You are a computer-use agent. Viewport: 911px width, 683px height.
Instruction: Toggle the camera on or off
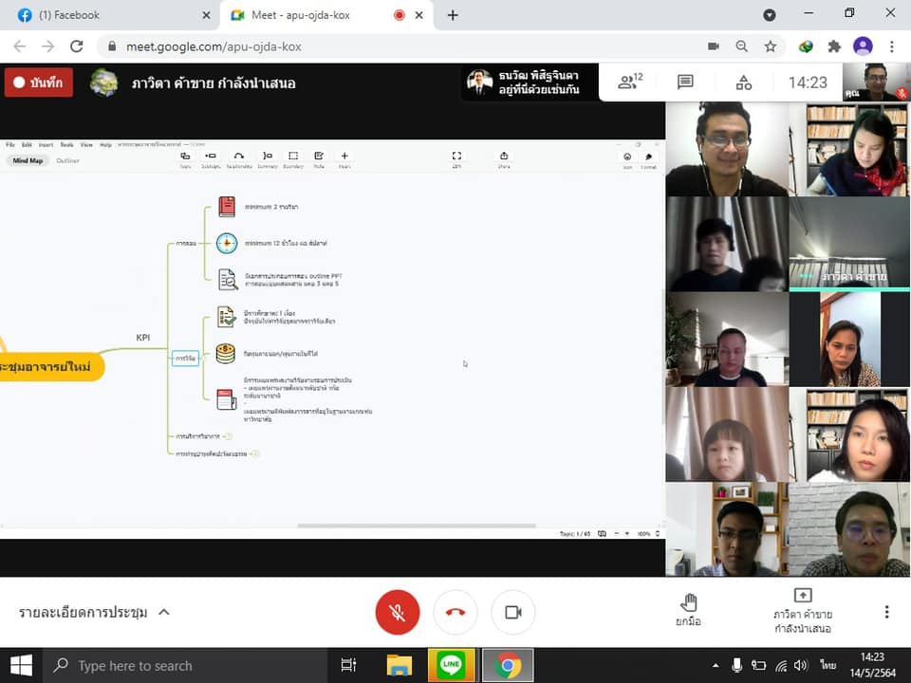pos(513,612)
